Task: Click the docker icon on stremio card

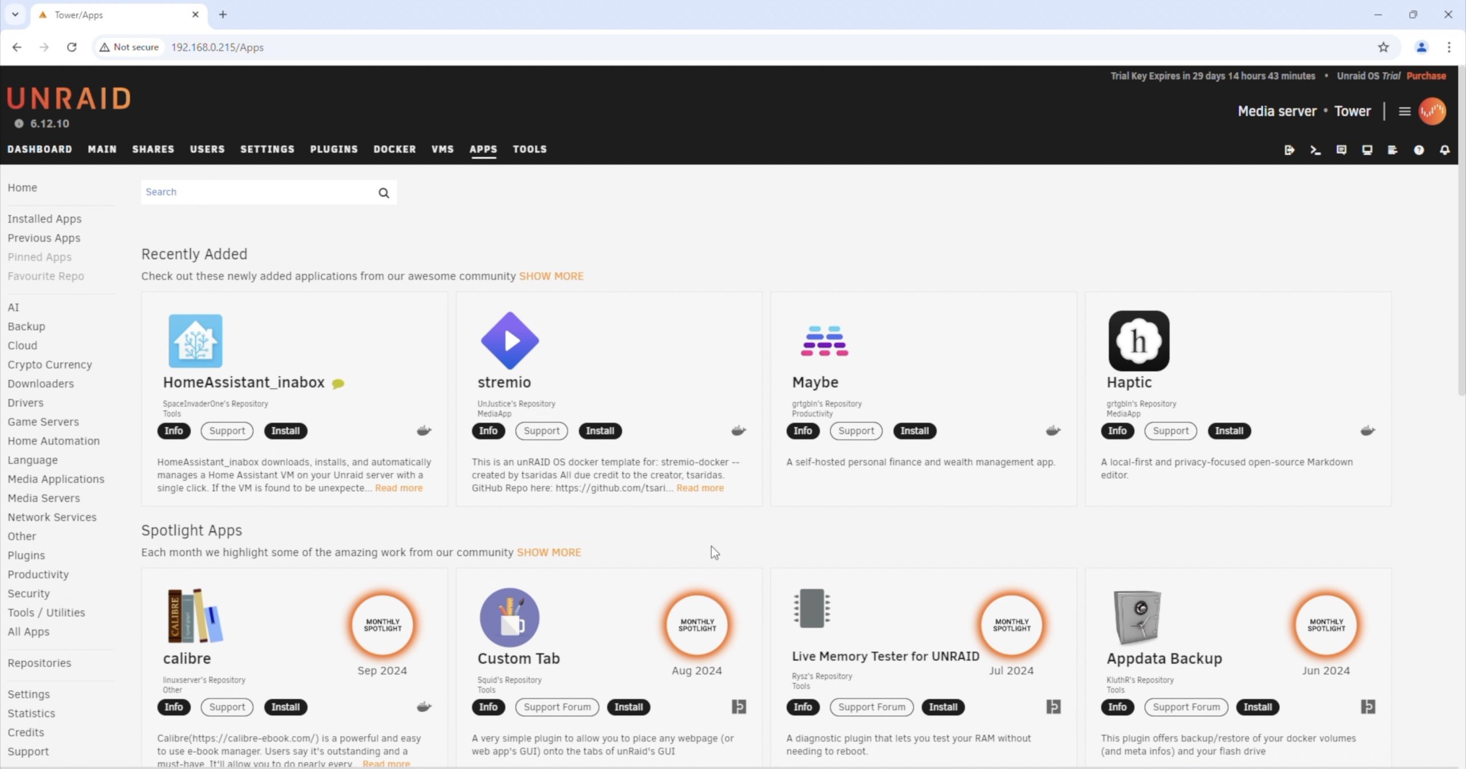Action: [x=738, y=431]
